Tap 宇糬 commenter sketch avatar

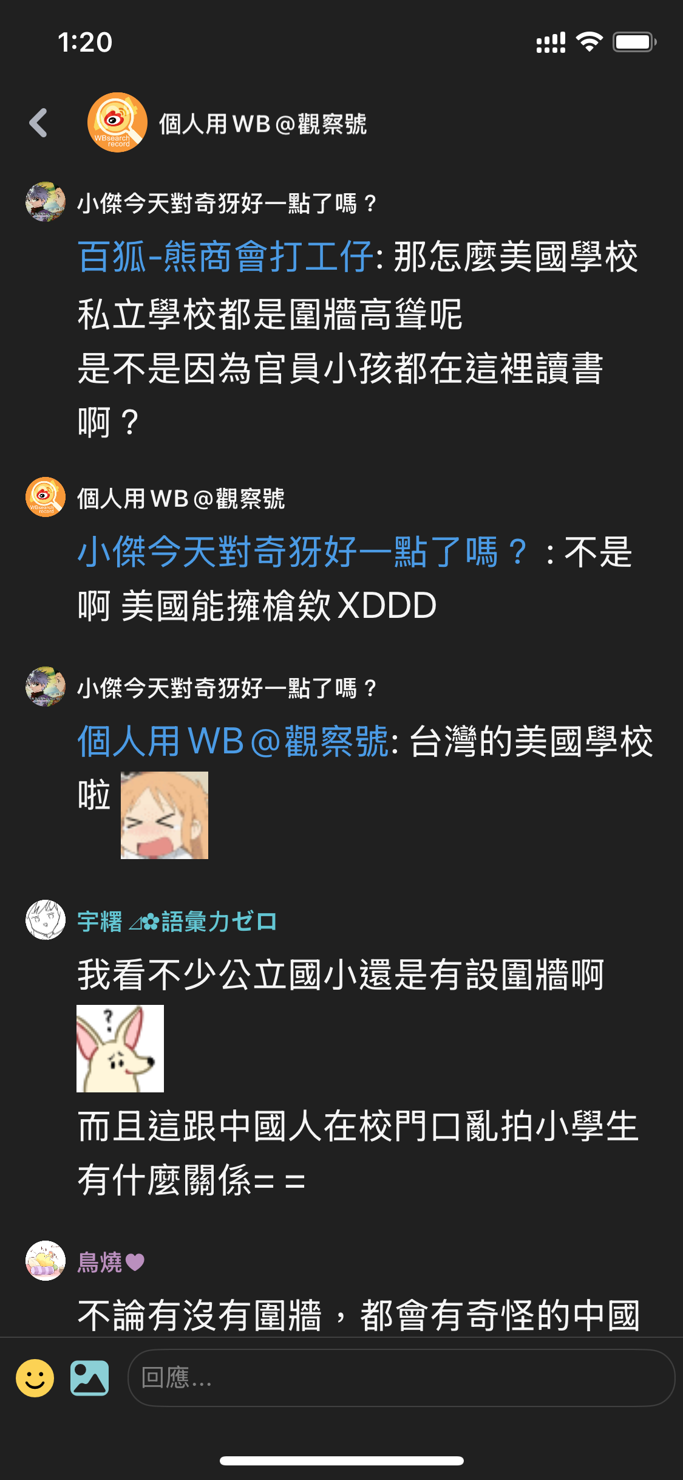pos(46,920)
